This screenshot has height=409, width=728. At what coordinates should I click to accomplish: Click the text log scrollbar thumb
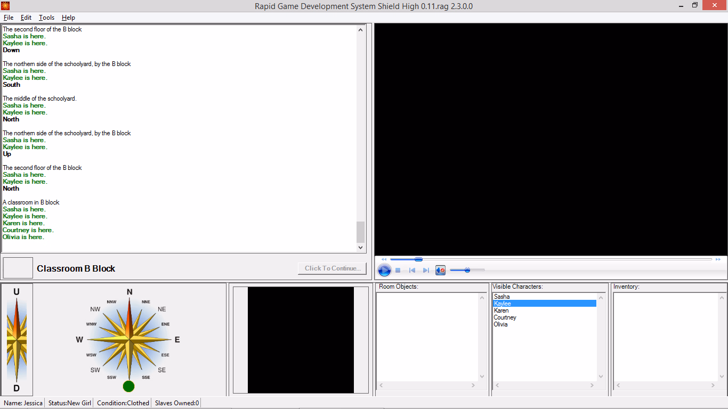(360, 232)
